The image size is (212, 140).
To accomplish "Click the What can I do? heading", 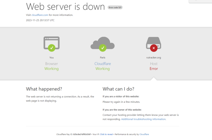I will pos(118,89).
